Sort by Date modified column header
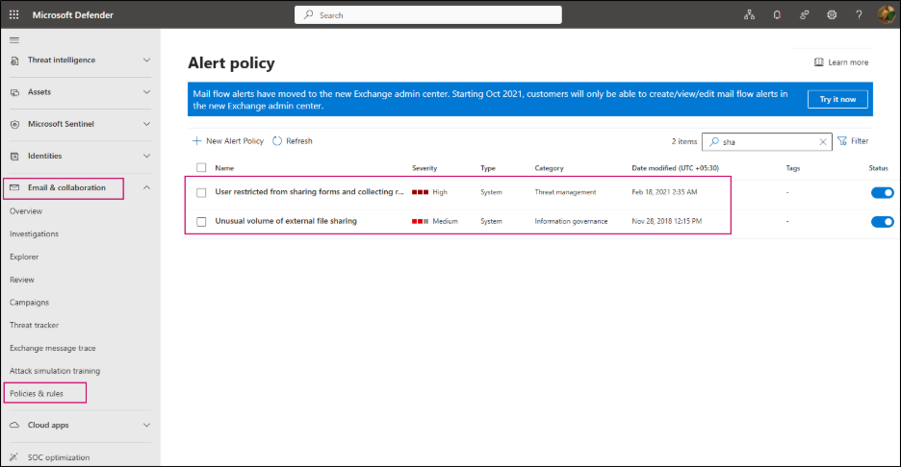Viewport: 901px width, 467px height. point(675,168)
